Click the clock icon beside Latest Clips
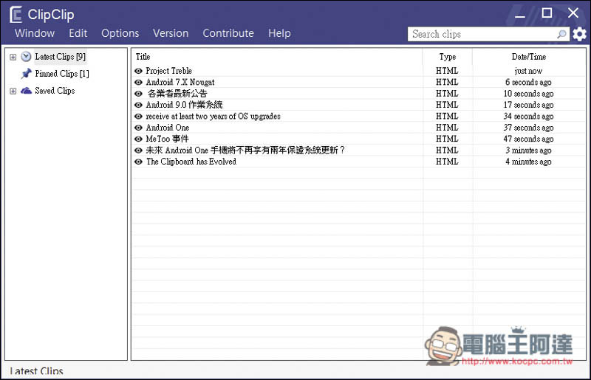 coord(26,57)
